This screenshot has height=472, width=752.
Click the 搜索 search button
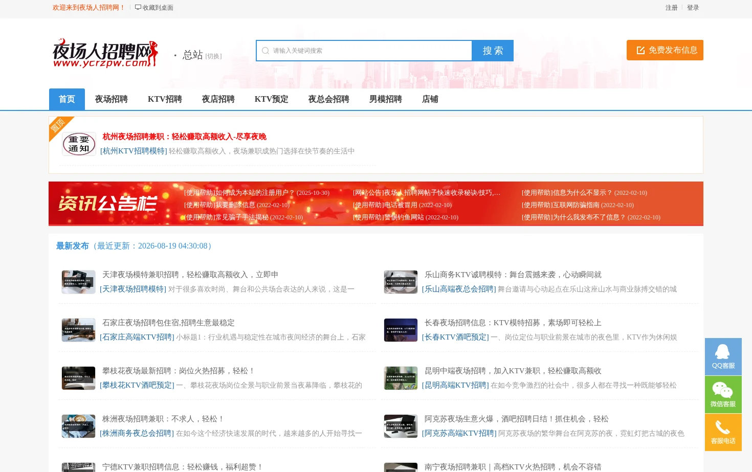(x=493, y=51)
